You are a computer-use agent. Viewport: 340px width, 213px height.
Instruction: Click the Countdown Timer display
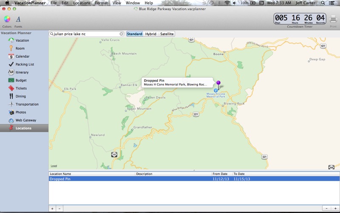[300, 19]
